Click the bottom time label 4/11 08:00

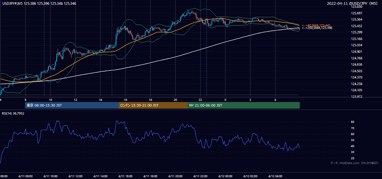[25, 176]
